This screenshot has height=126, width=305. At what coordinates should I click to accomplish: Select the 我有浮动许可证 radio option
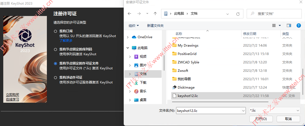pyautogui.click(x=55, y=77)
